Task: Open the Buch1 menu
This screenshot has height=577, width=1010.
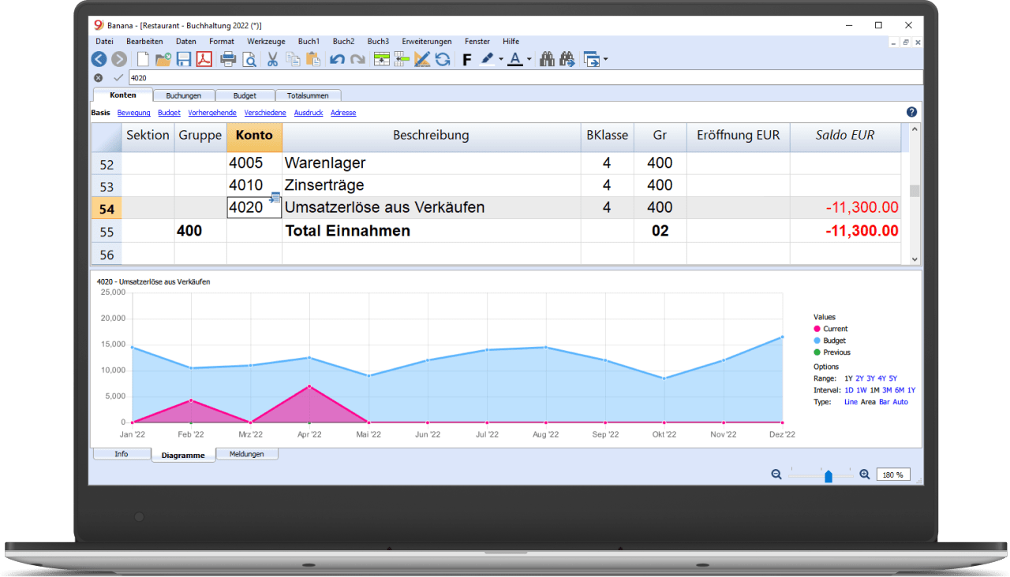Action: point(309,41)
